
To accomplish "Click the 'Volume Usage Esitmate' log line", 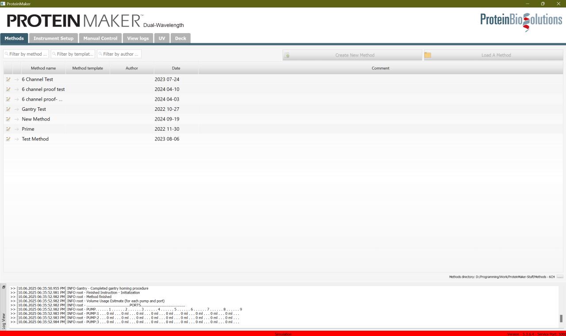I will click(x=88, y=301).
